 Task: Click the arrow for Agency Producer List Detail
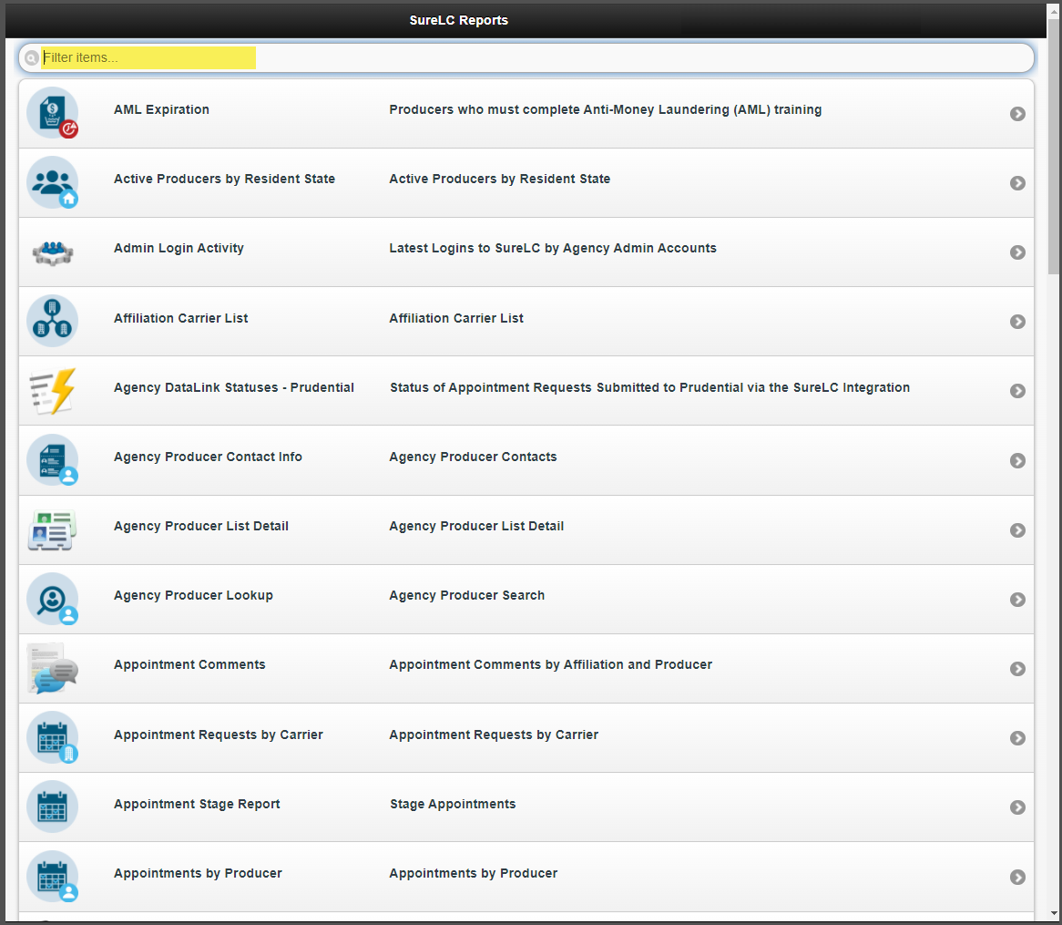click(x=1017, y=529)
